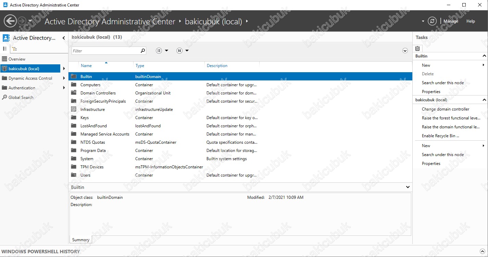This screenshot has width=488, height=257.
Task: Switch navigation pane to tree view
Action: click(14, 49)
